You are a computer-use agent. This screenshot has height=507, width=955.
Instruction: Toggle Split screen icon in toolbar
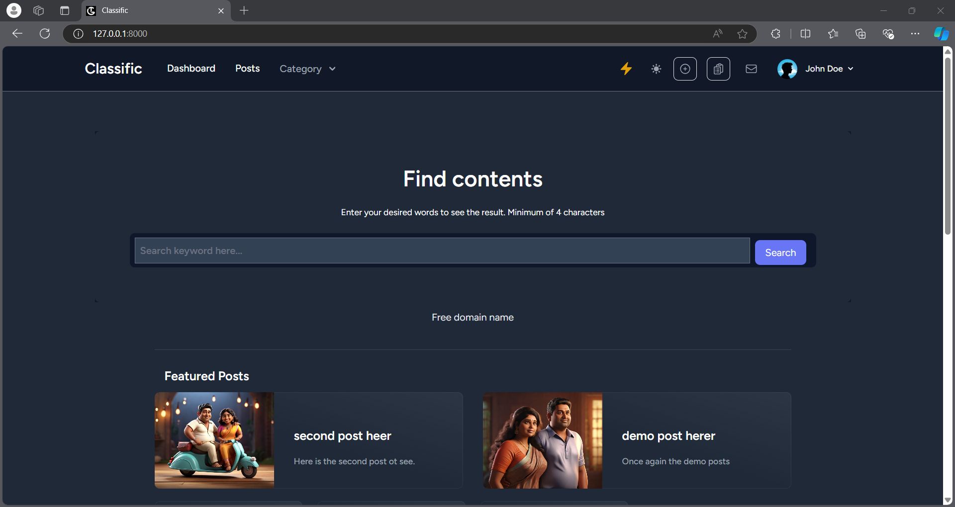point(805,34)
